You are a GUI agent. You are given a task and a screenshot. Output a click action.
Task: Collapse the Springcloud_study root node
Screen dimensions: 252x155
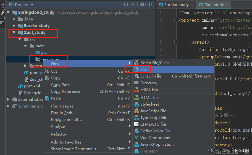[x=8, y=12]
